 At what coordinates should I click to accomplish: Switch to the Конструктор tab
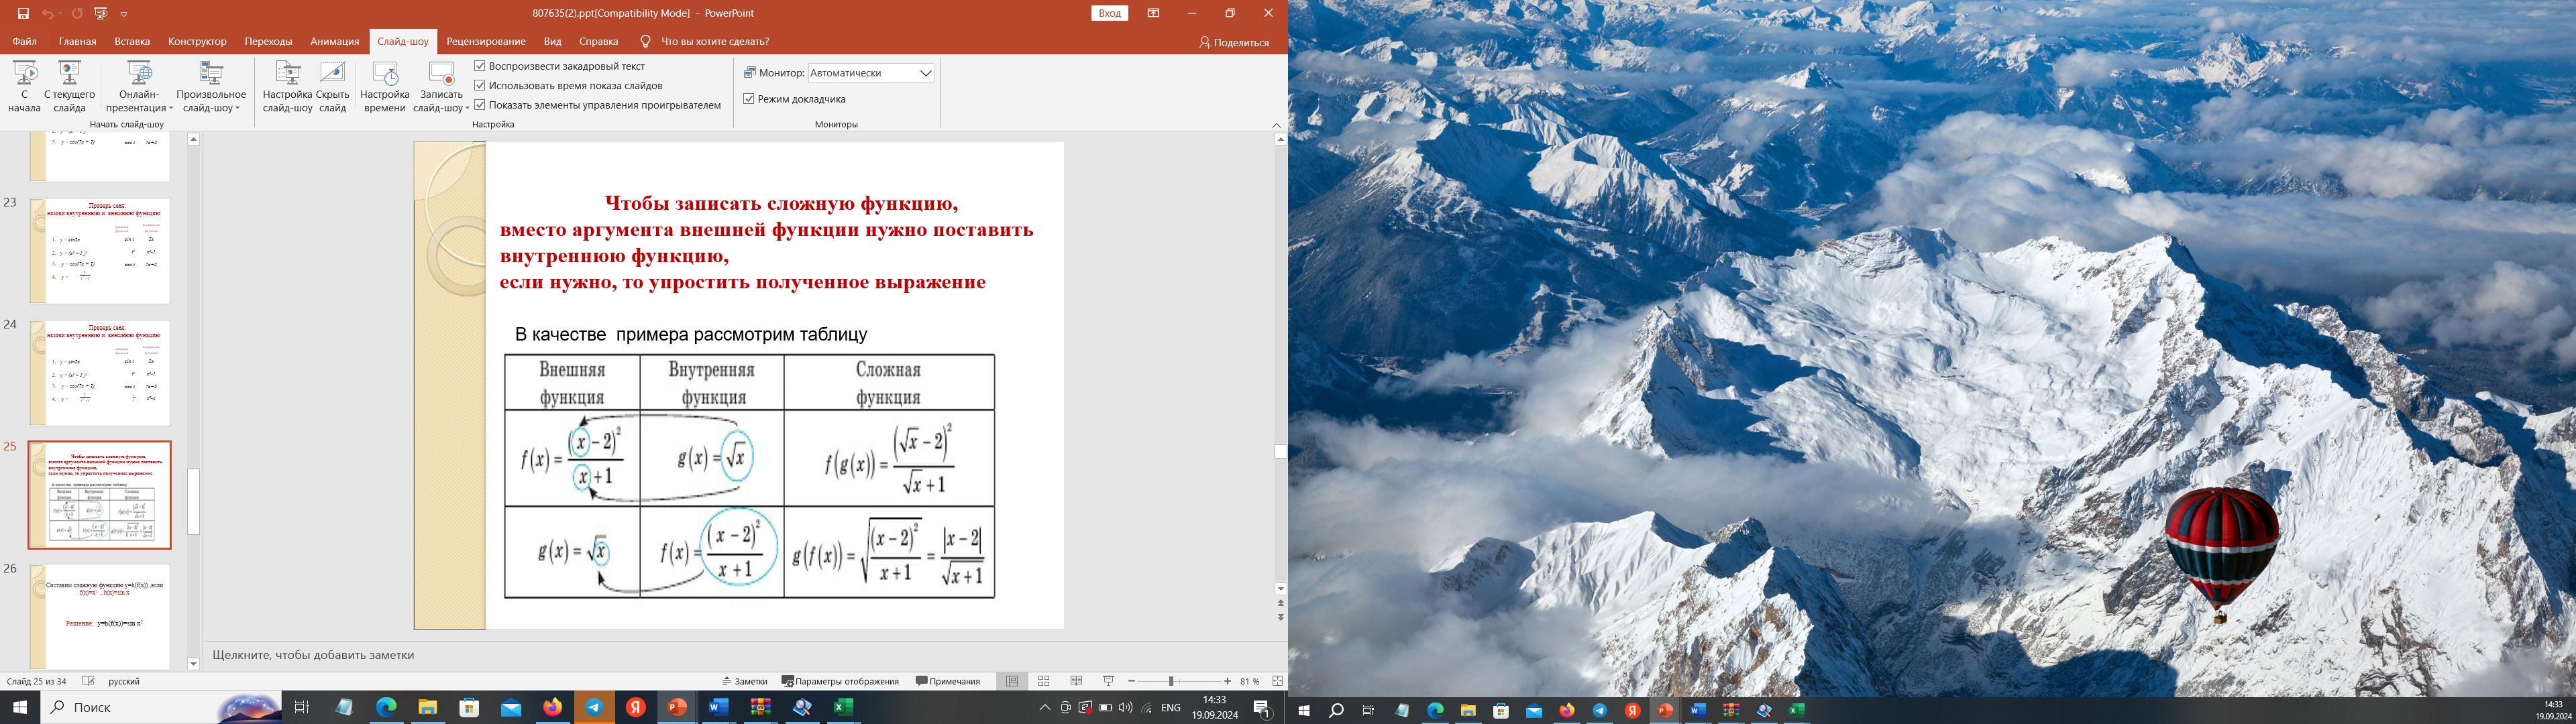pos(197,41)
